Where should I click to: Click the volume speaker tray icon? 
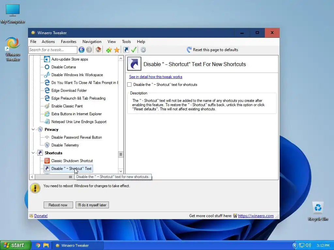(308, 245)
